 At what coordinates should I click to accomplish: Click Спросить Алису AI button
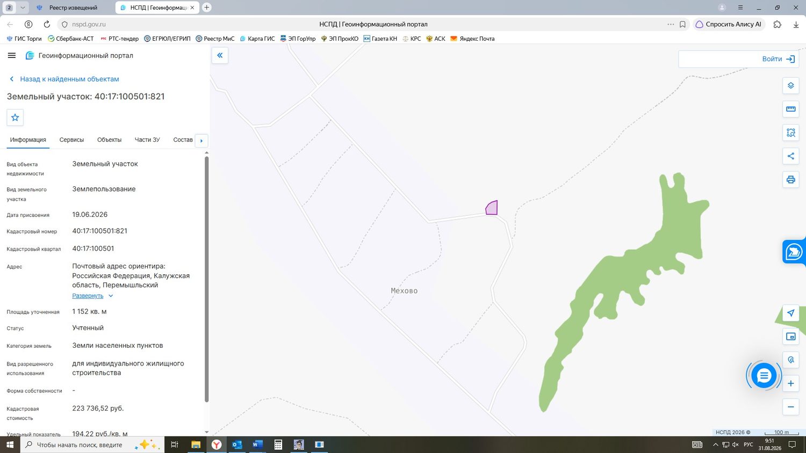coord(729,24)
